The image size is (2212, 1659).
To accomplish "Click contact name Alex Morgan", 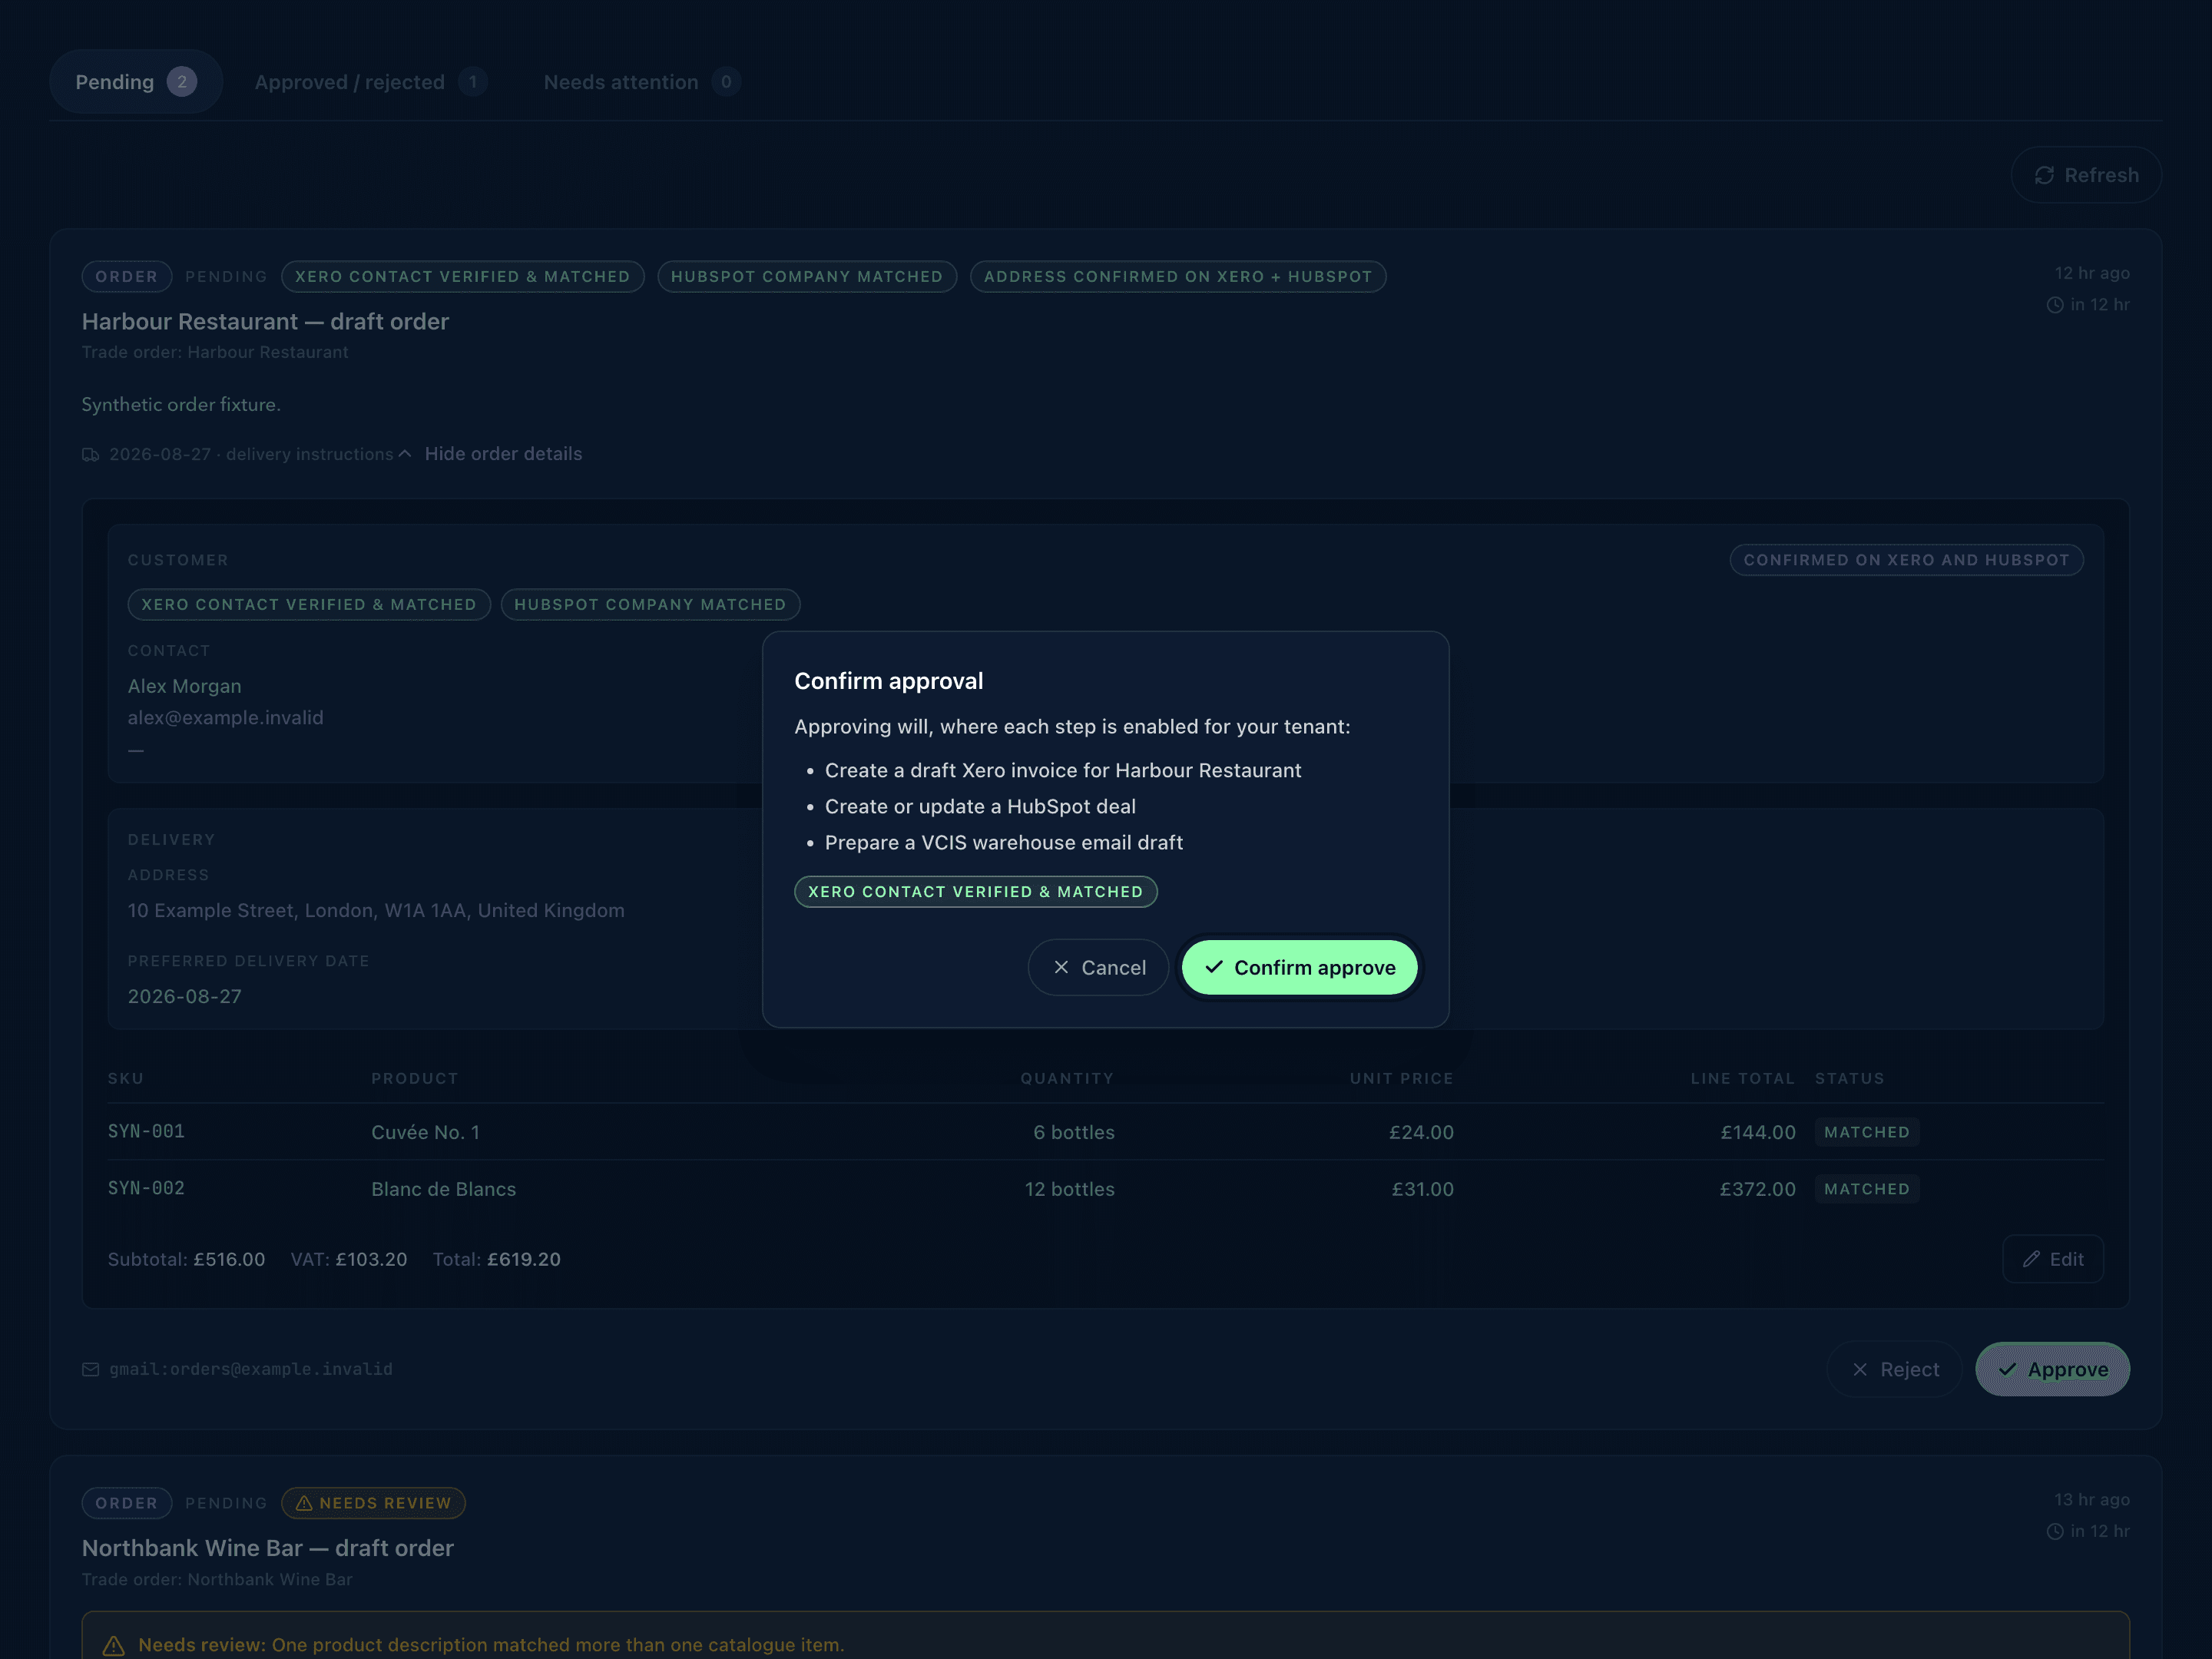I will pos(184,686).
